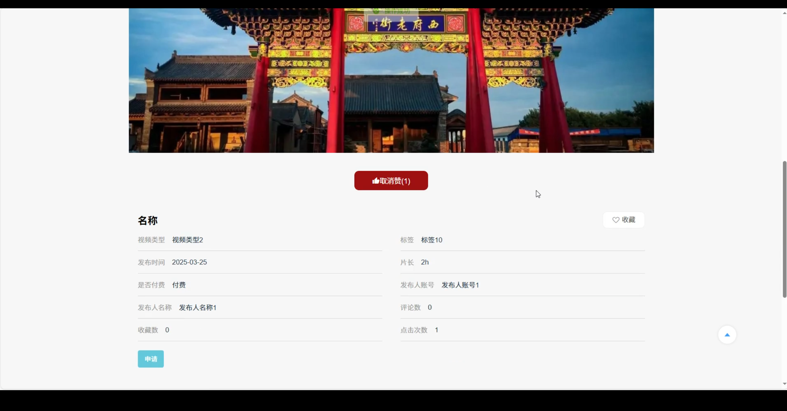787x411 pixels.
Task: Click the 申请 apply button
Action: click(x=151, y=359)
